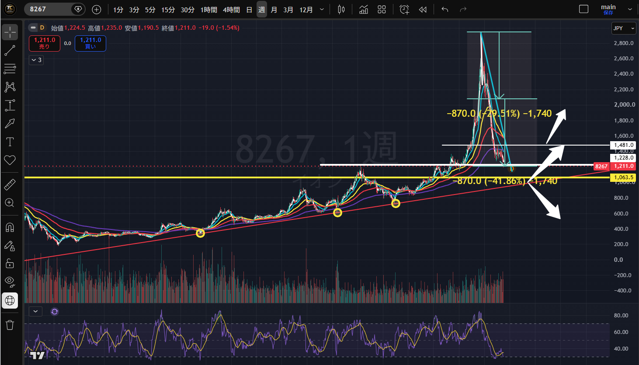Create an alert with the clock icon

coord(404,9)
